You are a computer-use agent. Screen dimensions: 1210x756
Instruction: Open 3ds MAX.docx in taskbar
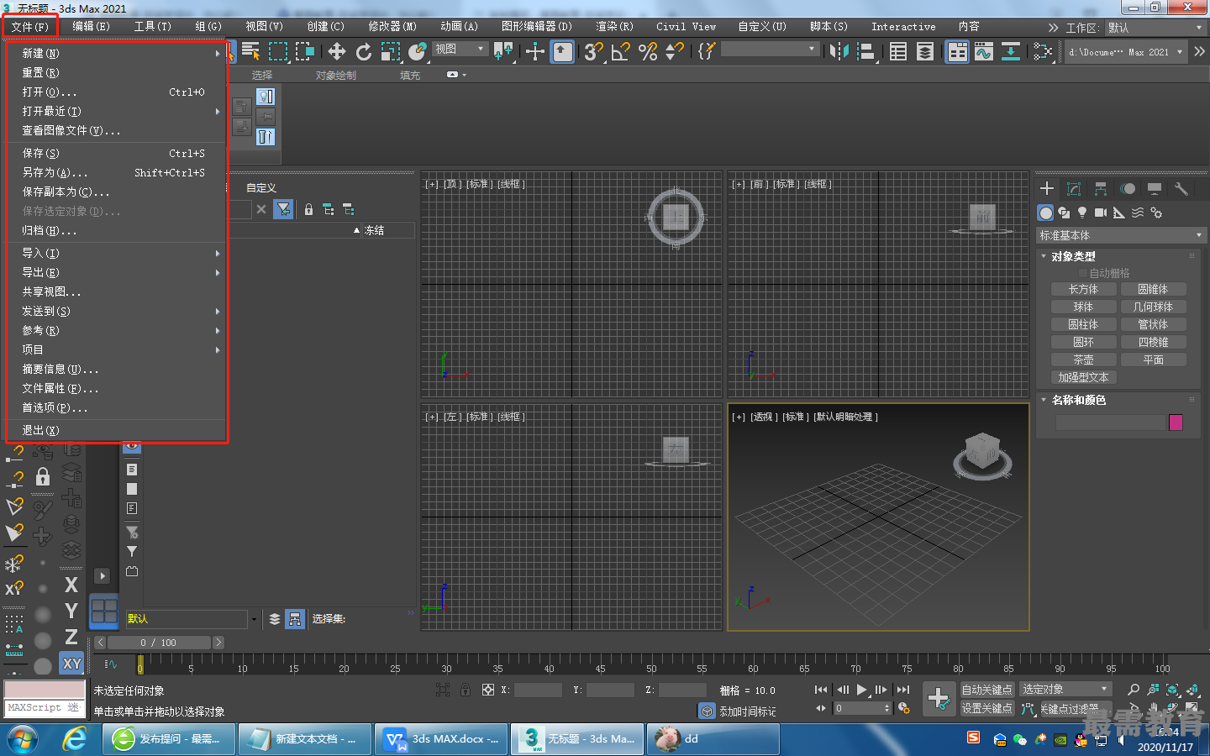(441, 739)
